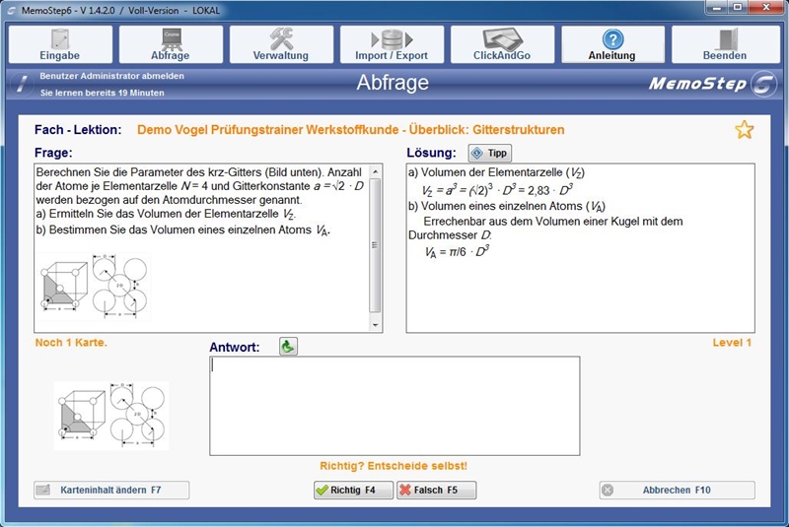789x527 pixels.
Task: Open Verwaltung tools
Action: pyautogui.click(x=281, y=44)
